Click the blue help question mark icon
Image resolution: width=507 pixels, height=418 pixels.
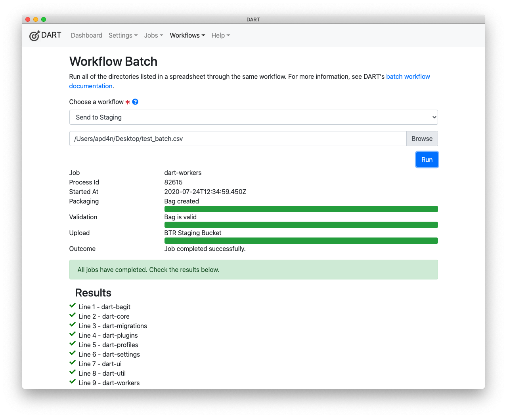click(135, 102)
